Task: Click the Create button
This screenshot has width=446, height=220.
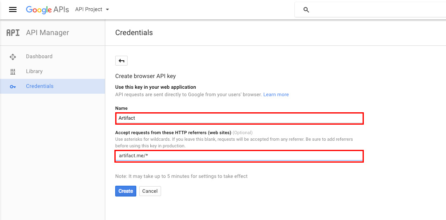Action: pos(126,191)
